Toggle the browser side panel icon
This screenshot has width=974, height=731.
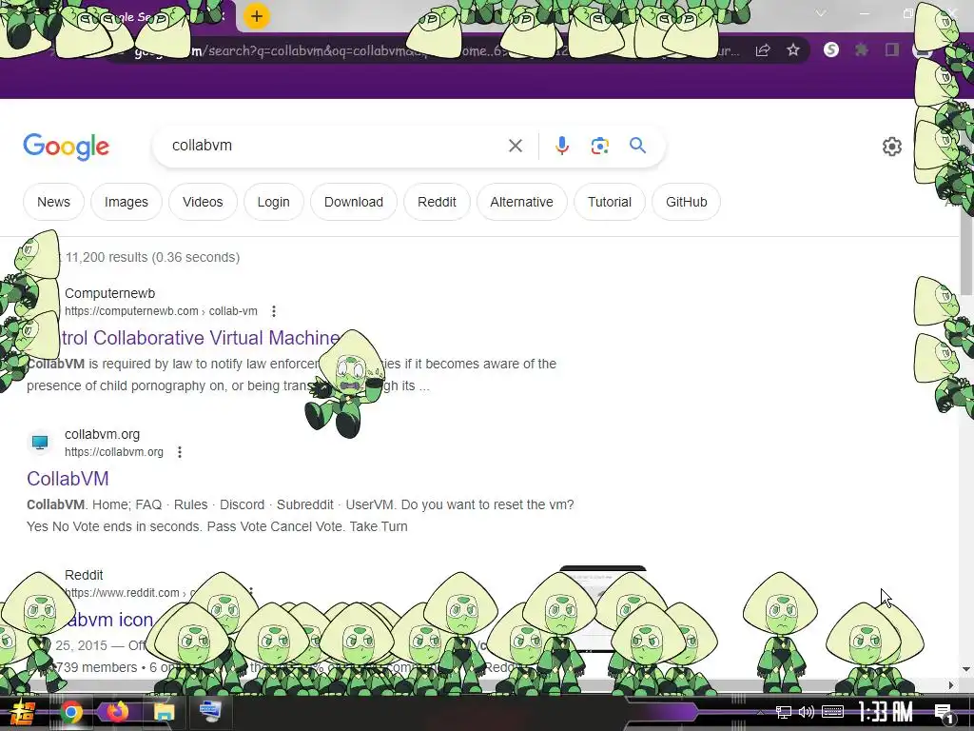coord(892,49)
